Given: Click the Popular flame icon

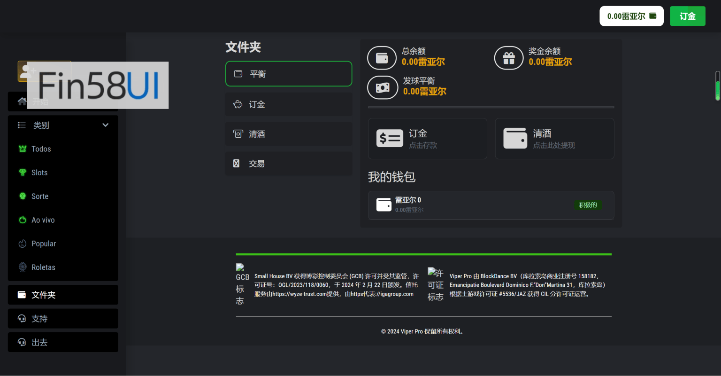Looking at the screenshot, I should [23, 243].
